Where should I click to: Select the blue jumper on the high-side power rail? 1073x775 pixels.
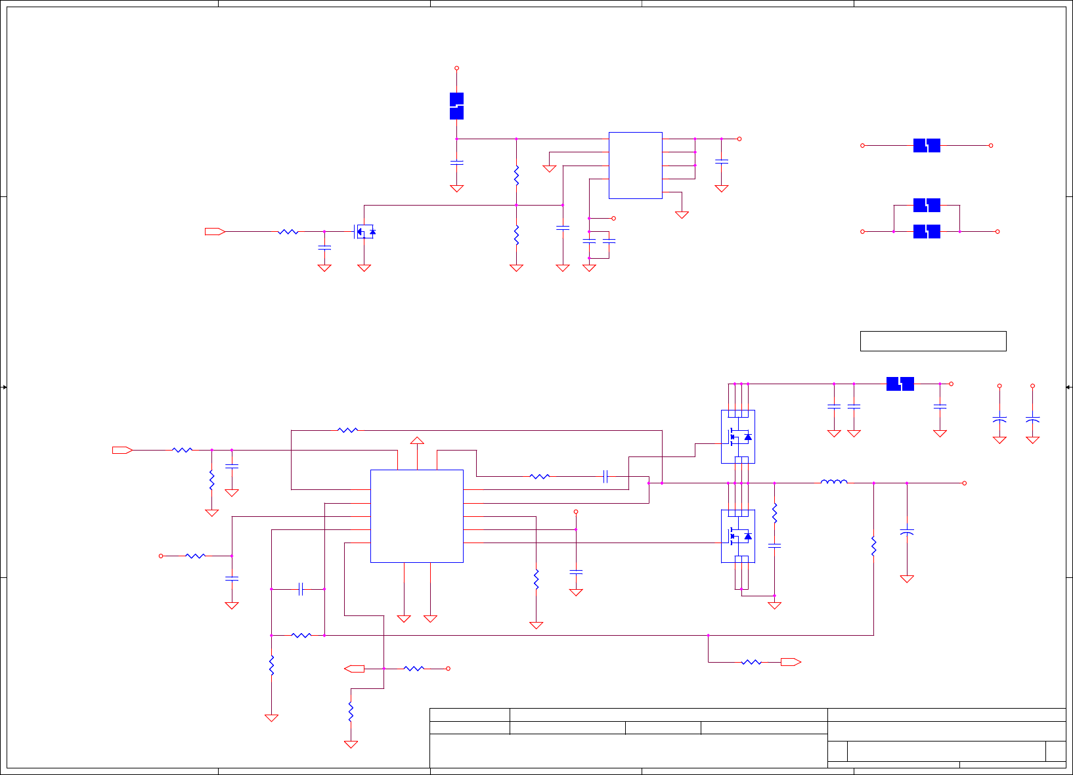pyautogui.click(x=900, y=384)
